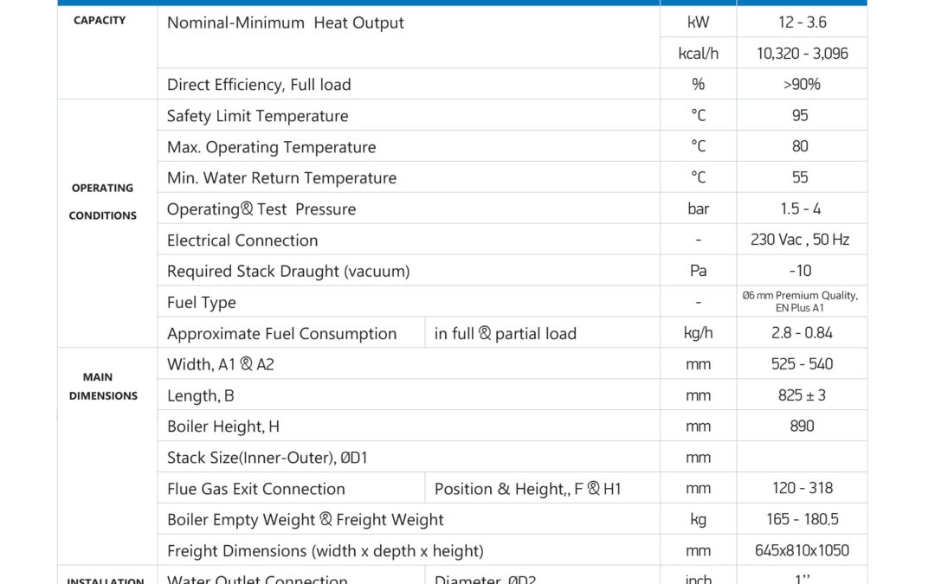Click the Direct Efficiency, Full load label
Image resolution: width=935 pixels, height=584 pixels.
259,85
